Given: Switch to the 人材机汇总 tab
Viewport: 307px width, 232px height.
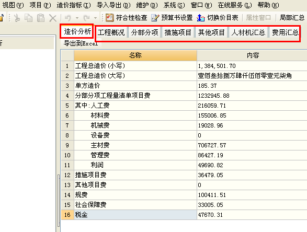Looking at the screenshot, I should click(x=248, y=32).
